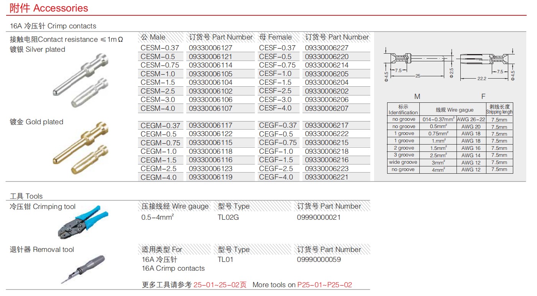Select part number 09330006221
Viewport: 537px width, 296px height.
(327, 177)
